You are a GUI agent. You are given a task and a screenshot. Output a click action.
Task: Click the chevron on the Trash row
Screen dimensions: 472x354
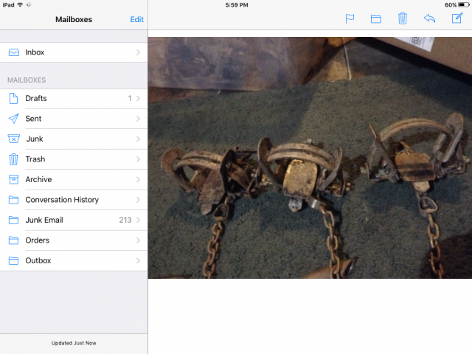tap(138, 159)
